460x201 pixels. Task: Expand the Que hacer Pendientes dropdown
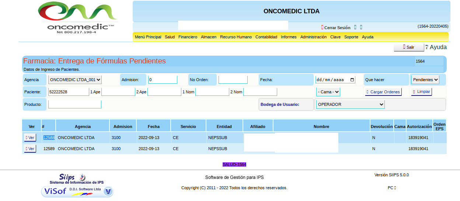[425, 80]
